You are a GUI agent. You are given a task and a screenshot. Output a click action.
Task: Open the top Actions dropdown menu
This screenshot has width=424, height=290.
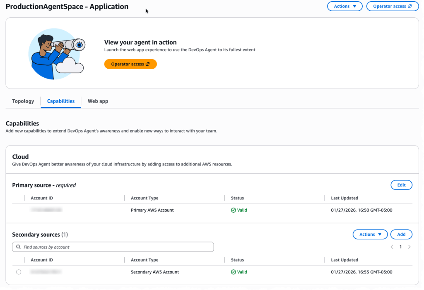coord(344,6)
